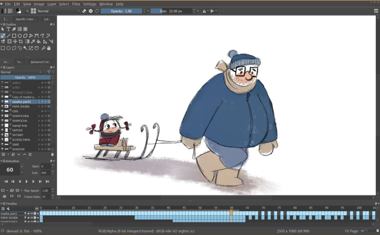Select the Transform tool in the Toolbox
The image size is (380, 235).
click(x=9, y=41)
